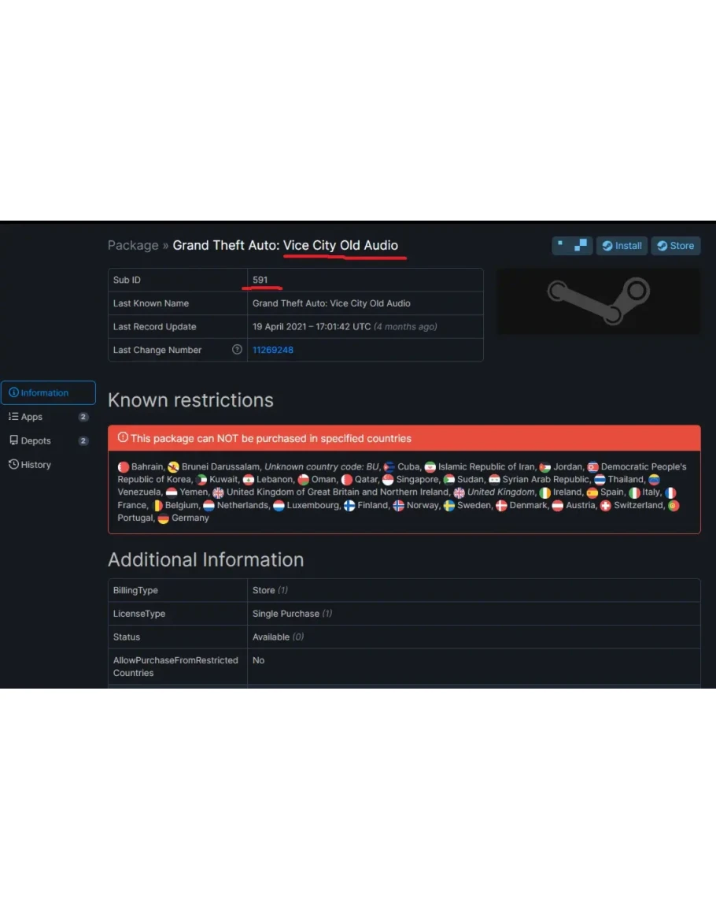This screenshot has height=910, width=716.
Task: Switch to the Apps sidebar tab
Action: coord(31,417)
